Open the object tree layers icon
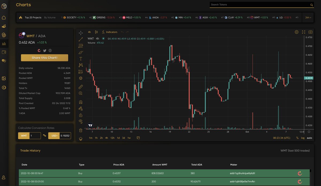Screen dimensions: 321x186 pyautogui.click(x=81, y=138)
